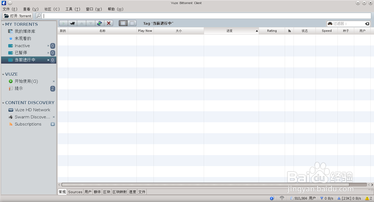Switch to simple view mode
Image resolution: width=374 pixels, height=202 pixels.
tap(132, 24)
